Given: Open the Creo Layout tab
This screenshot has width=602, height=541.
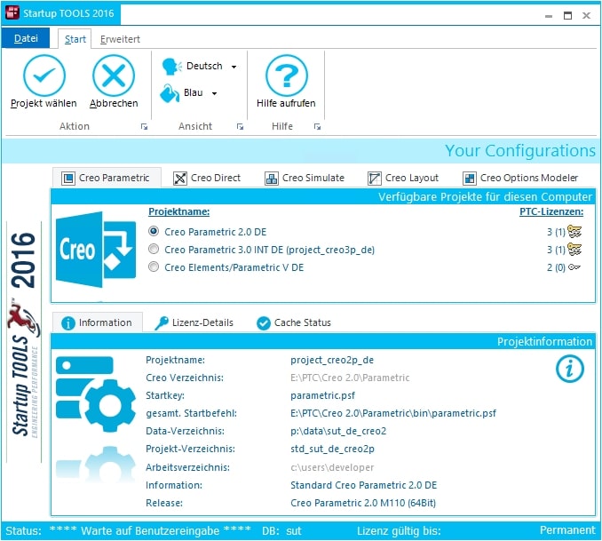Looking at the screenshot, I should coord(403,179).
